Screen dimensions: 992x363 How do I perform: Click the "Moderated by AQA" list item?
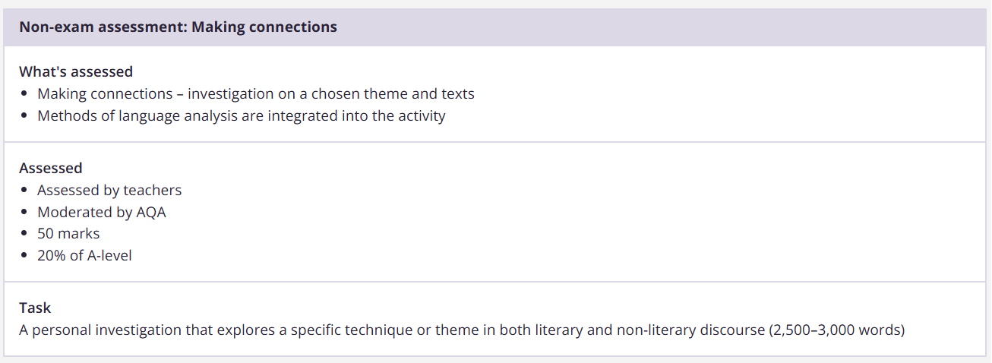click(x=101, y=212)
